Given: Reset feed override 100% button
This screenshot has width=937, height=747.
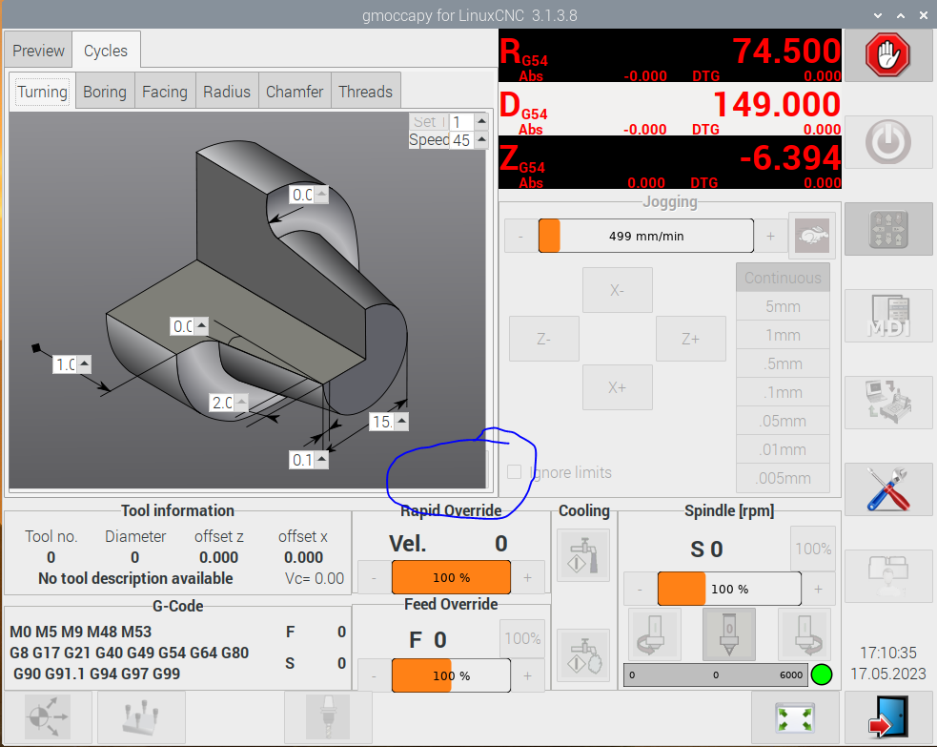Looking at the screenshot, I should click(x=522, y=638).
